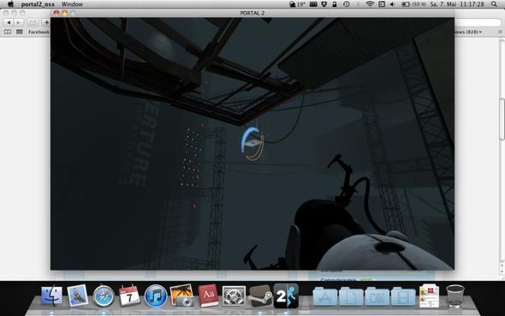
Task: Open System Preferences gear in Dock
Action: [234, 295]
